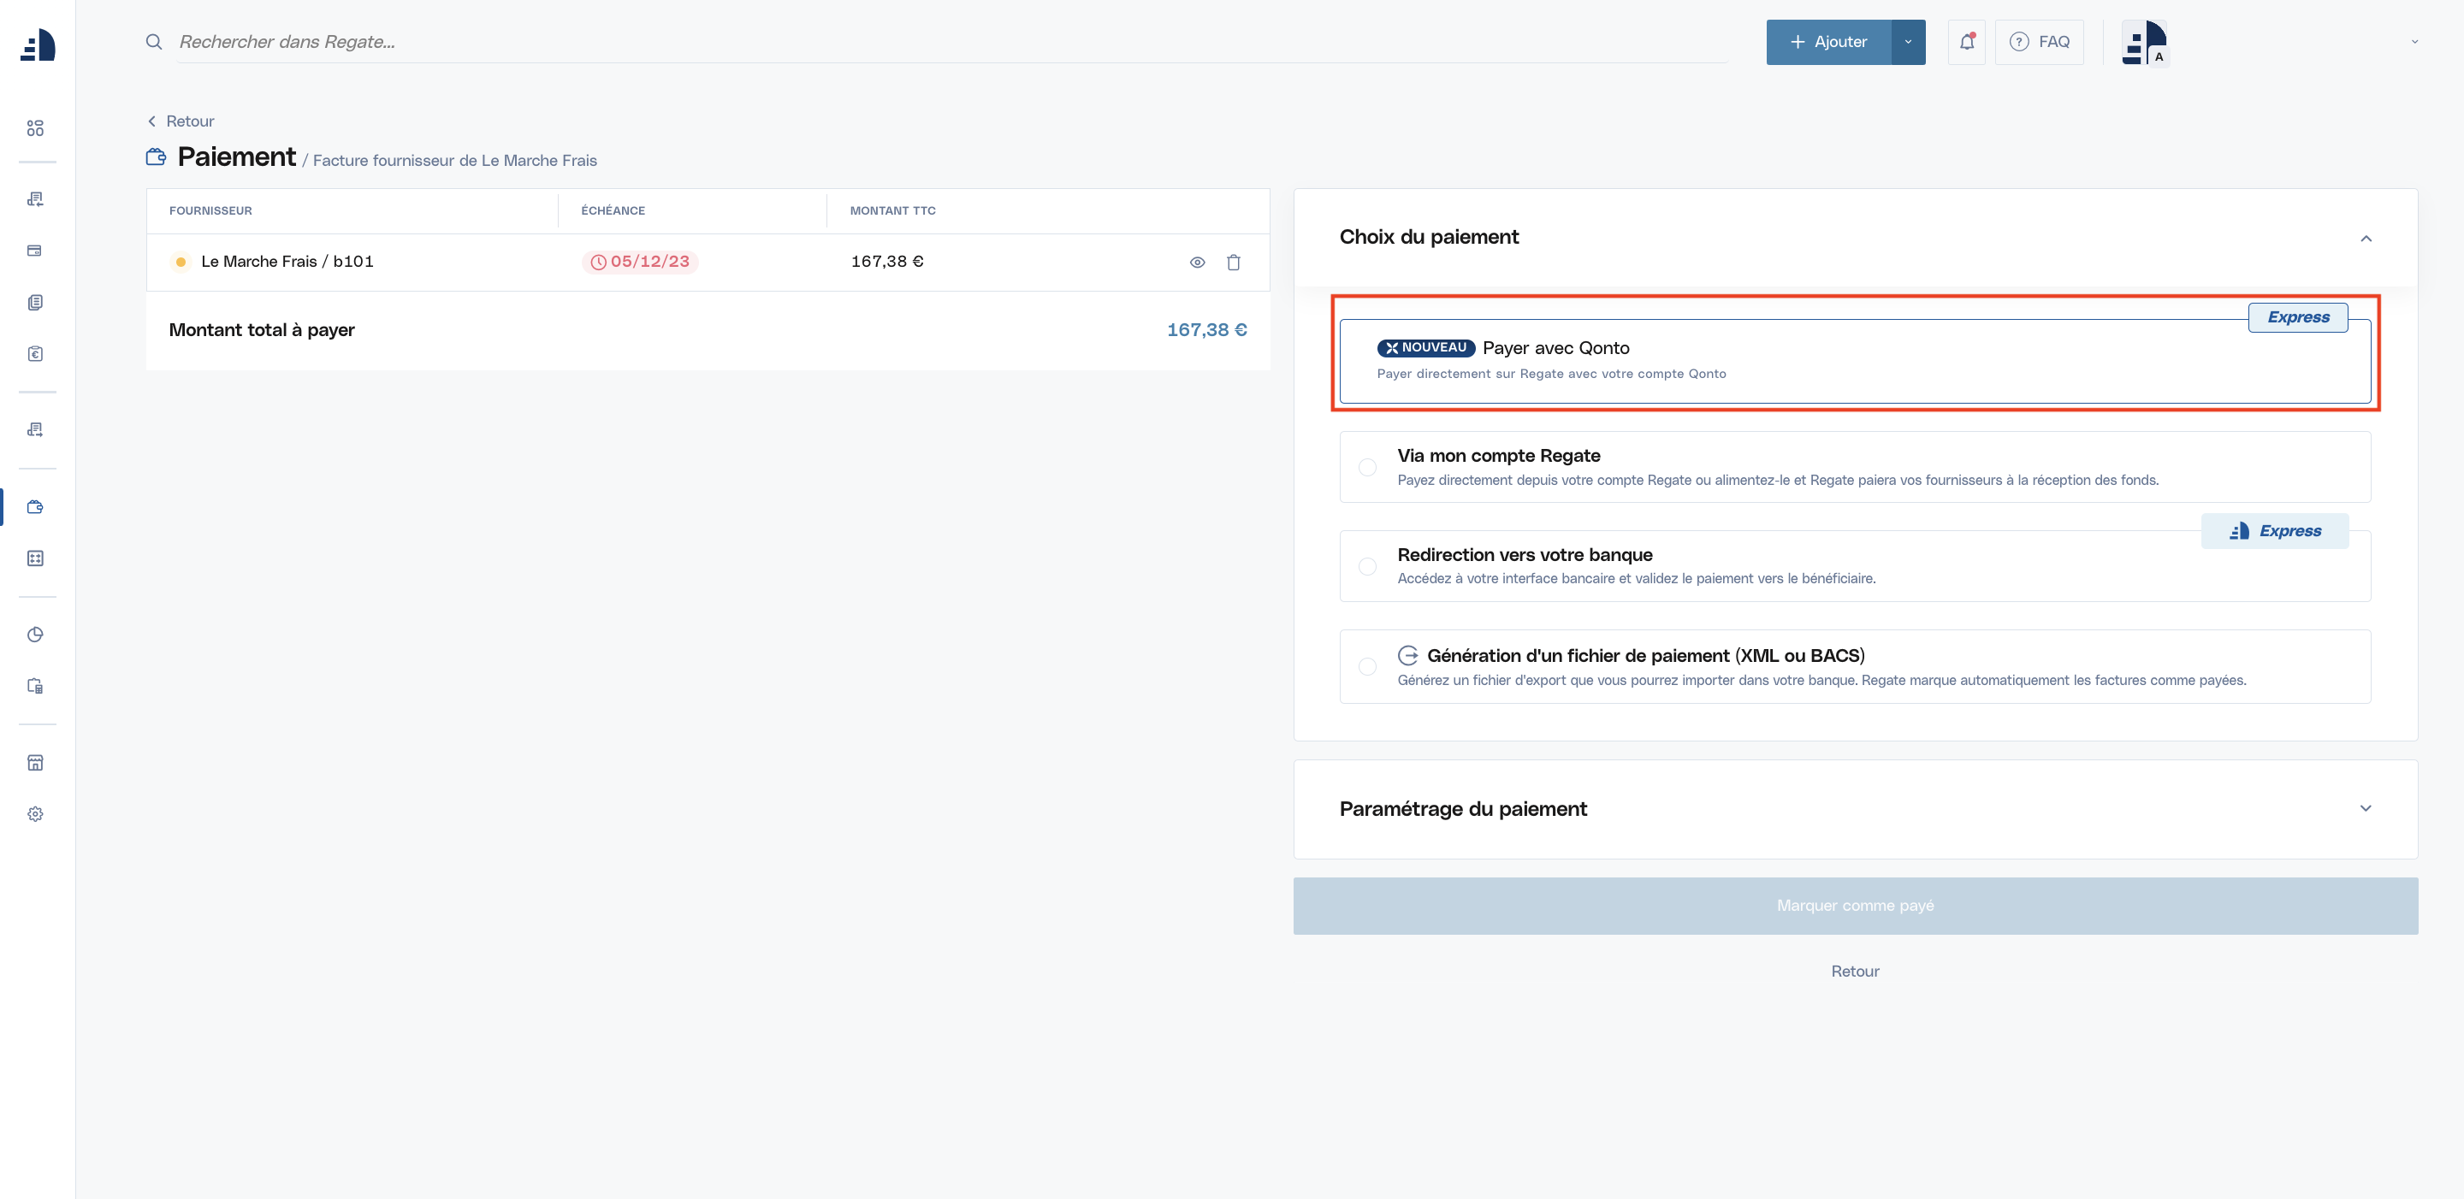Click the search magnifier icon
The width and height of the screenshot is (2464, 1199).
(154, 41)
